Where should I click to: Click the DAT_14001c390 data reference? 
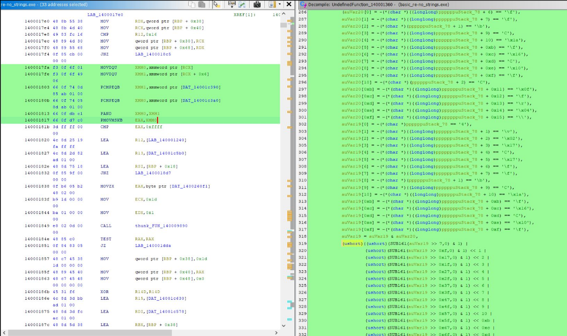(200, 87)
